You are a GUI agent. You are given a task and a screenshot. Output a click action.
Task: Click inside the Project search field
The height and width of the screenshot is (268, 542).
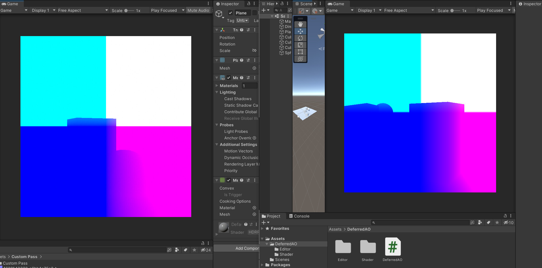tap(422, 222)
